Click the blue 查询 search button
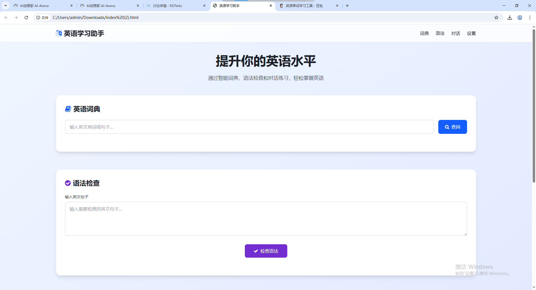This screenshot has width=536, height=290. tap(453, 127)
